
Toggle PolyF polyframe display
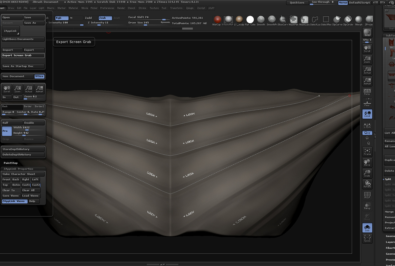click(x=367, y=195)
